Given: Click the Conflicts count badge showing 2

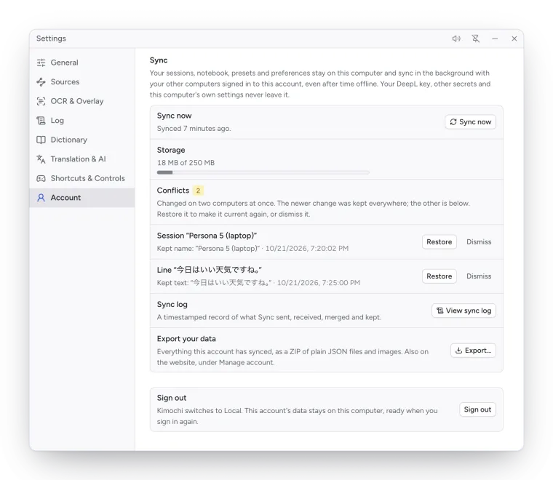Looking at the screenshot, I should (198, 191).
